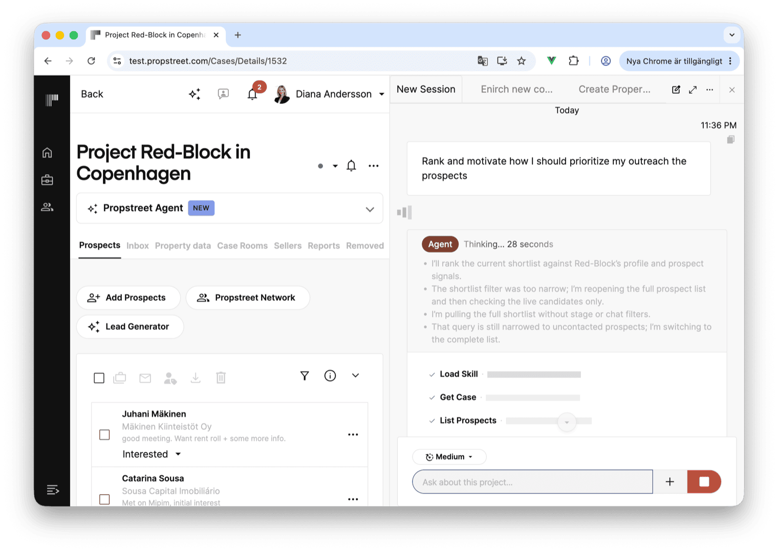Open the Interested status dropdown

point(152,454)
